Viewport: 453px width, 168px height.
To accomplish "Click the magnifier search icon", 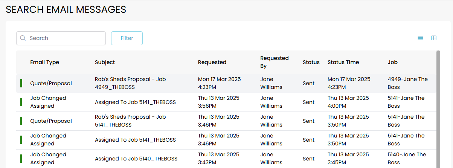I will pos(23,38).
